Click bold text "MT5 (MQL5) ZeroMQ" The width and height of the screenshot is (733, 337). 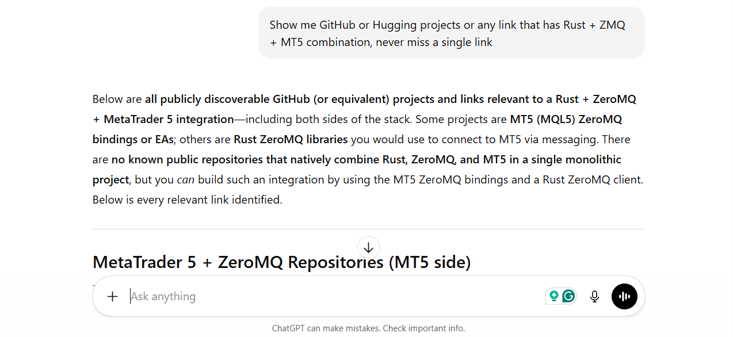tap(566, 120)
